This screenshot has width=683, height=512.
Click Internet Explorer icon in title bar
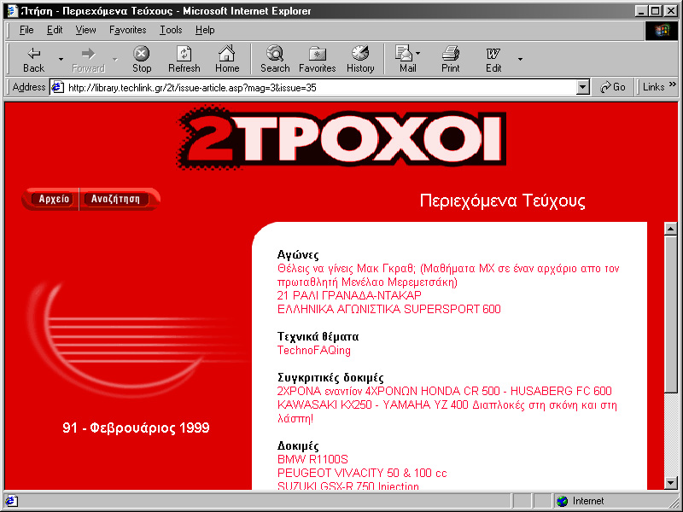pyautogui.click(x=12, y=11)
